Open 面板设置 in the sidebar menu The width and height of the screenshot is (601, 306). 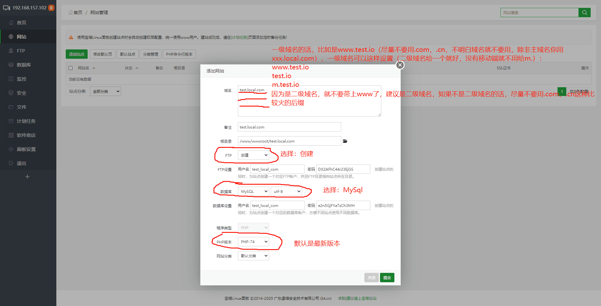(x=26, y=149)
